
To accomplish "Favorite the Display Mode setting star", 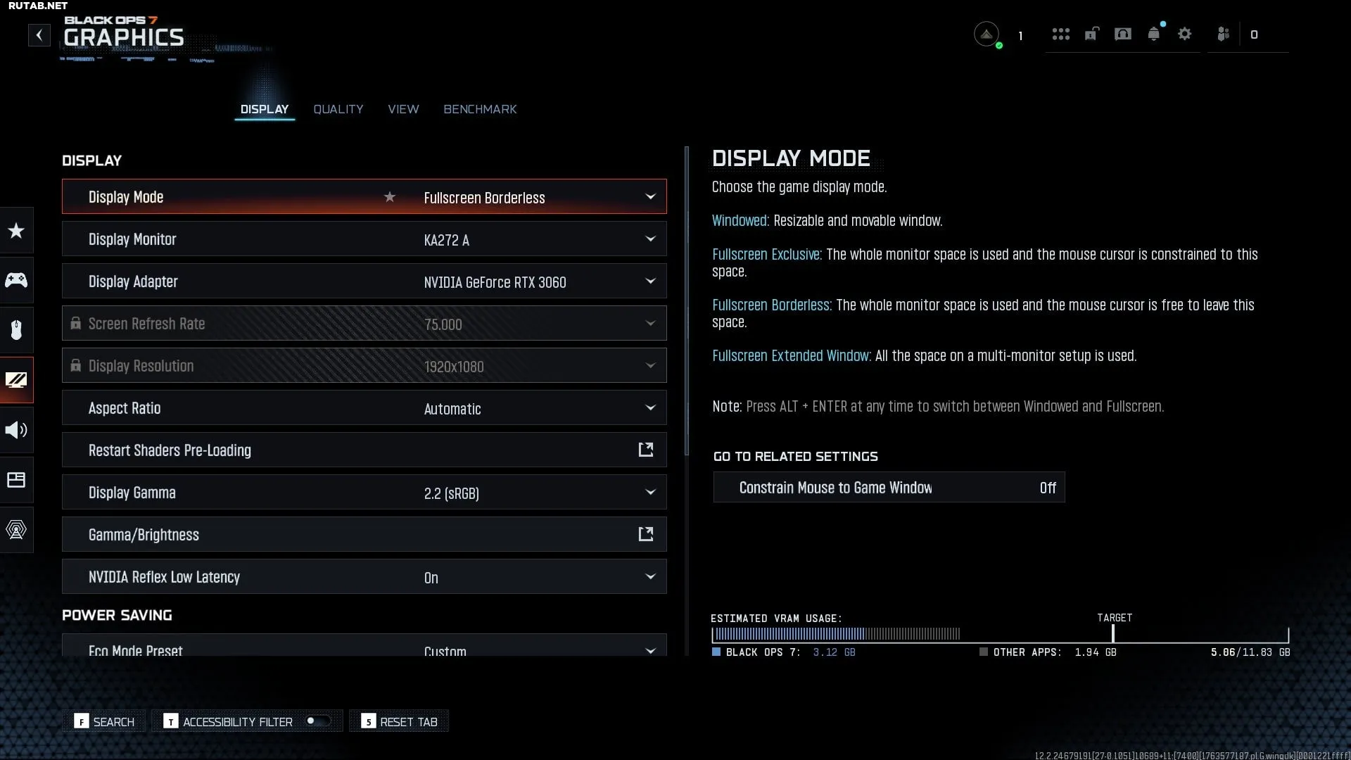I will pos(390,197).
